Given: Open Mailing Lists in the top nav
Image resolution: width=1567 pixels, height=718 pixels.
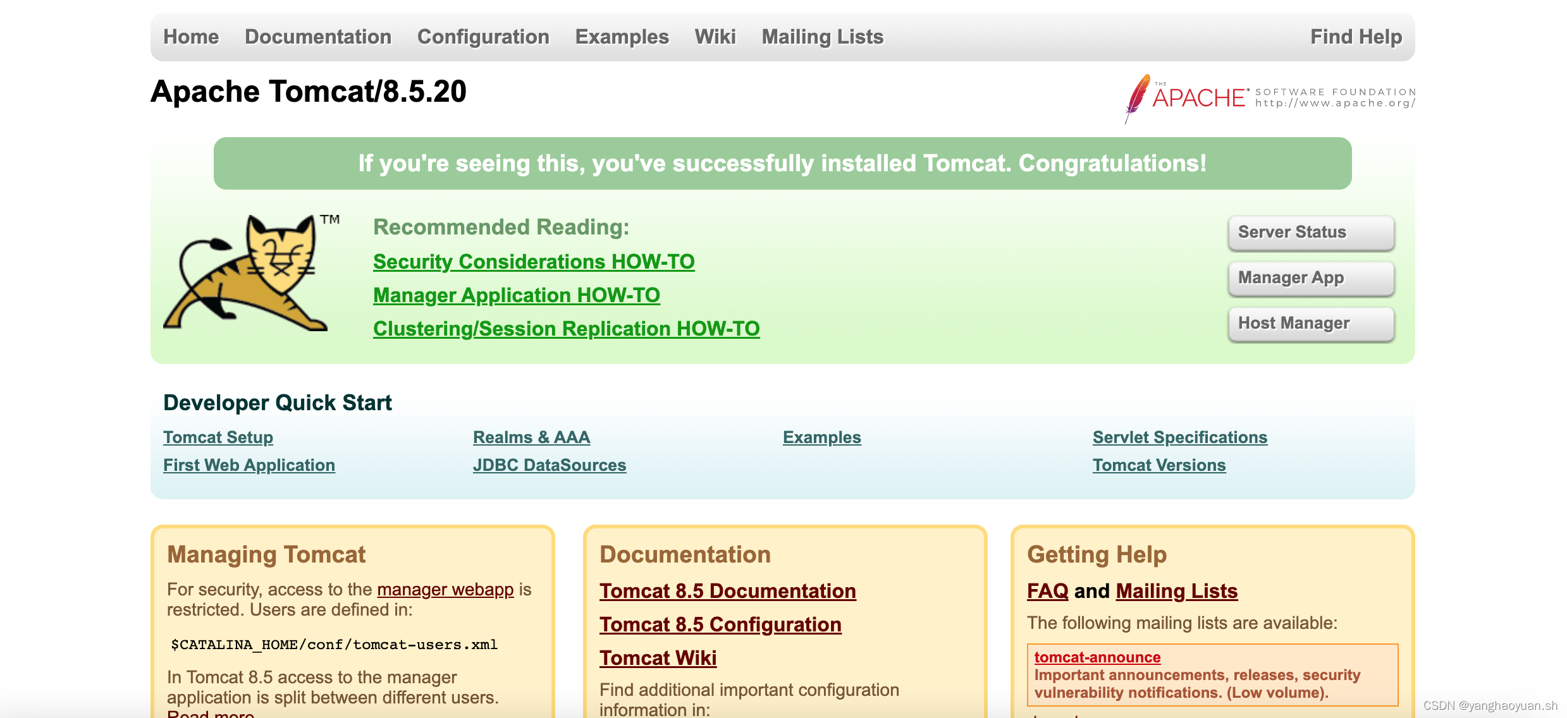Looking at the screenshot, I should pos(822,37).
